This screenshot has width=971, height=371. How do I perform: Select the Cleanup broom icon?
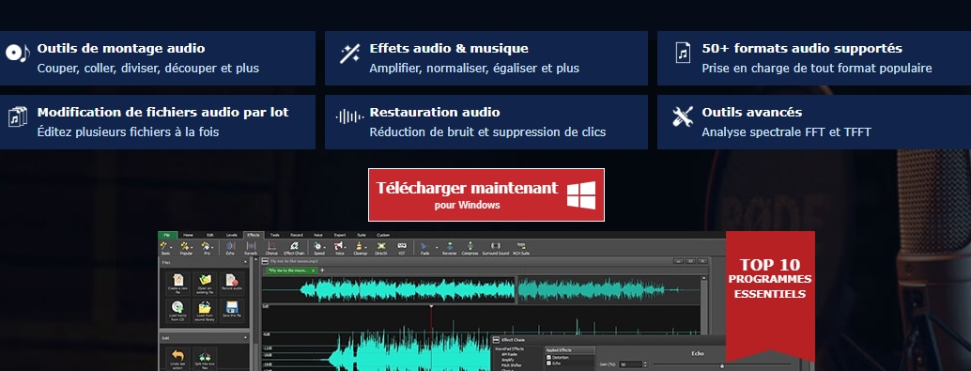click(359, 246)
